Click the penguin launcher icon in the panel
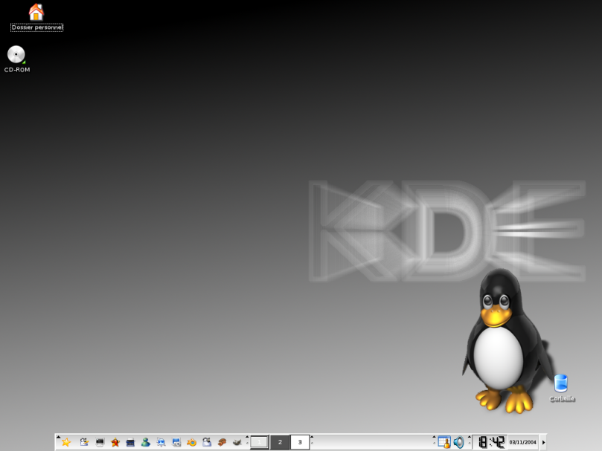602x451 pixels. 207,442
